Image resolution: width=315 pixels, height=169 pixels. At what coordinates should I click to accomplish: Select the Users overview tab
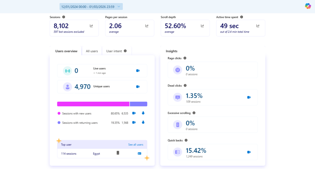point(66,51)
